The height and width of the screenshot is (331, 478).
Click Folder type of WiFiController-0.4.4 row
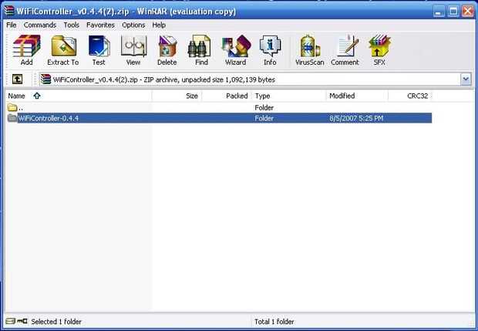point(264,118)
